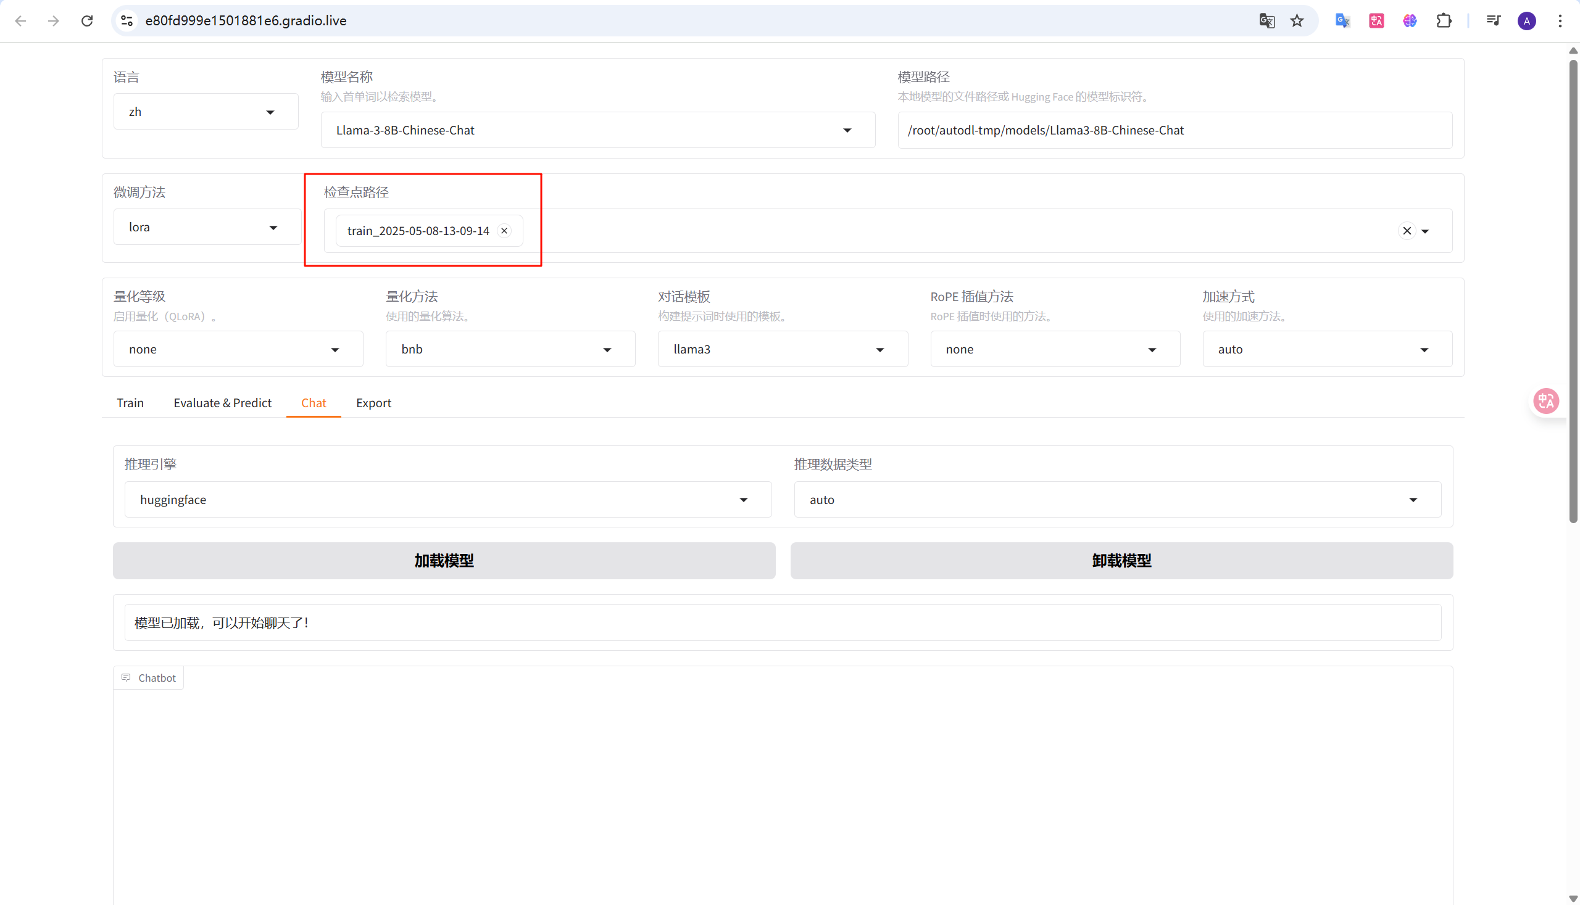Click the 加载模型 button
1580x905 pixels.
point(444,561)
